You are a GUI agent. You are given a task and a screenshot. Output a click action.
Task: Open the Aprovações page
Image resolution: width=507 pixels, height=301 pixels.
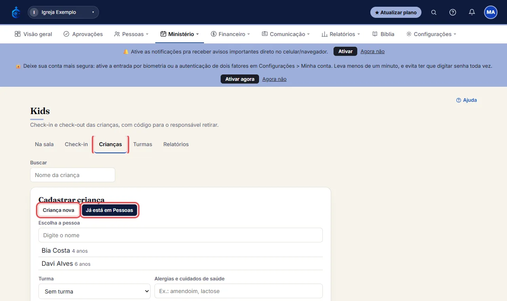tap(83, 34)
